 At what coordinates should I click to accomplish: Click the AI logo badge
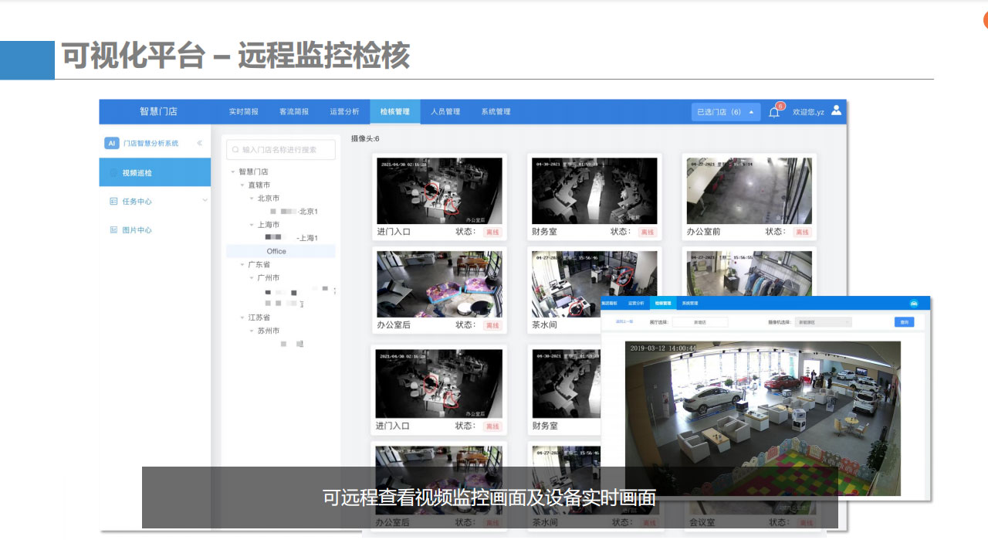point(112,143)
